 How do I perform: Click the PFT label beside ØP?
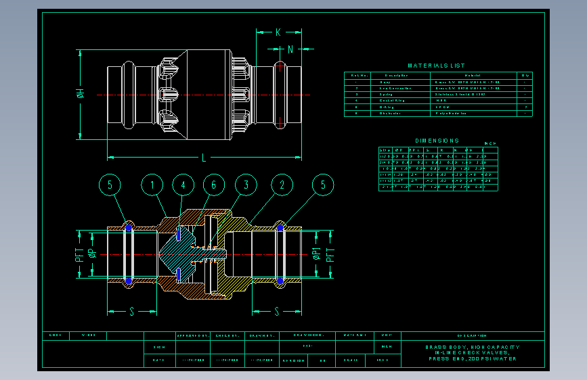79,255
